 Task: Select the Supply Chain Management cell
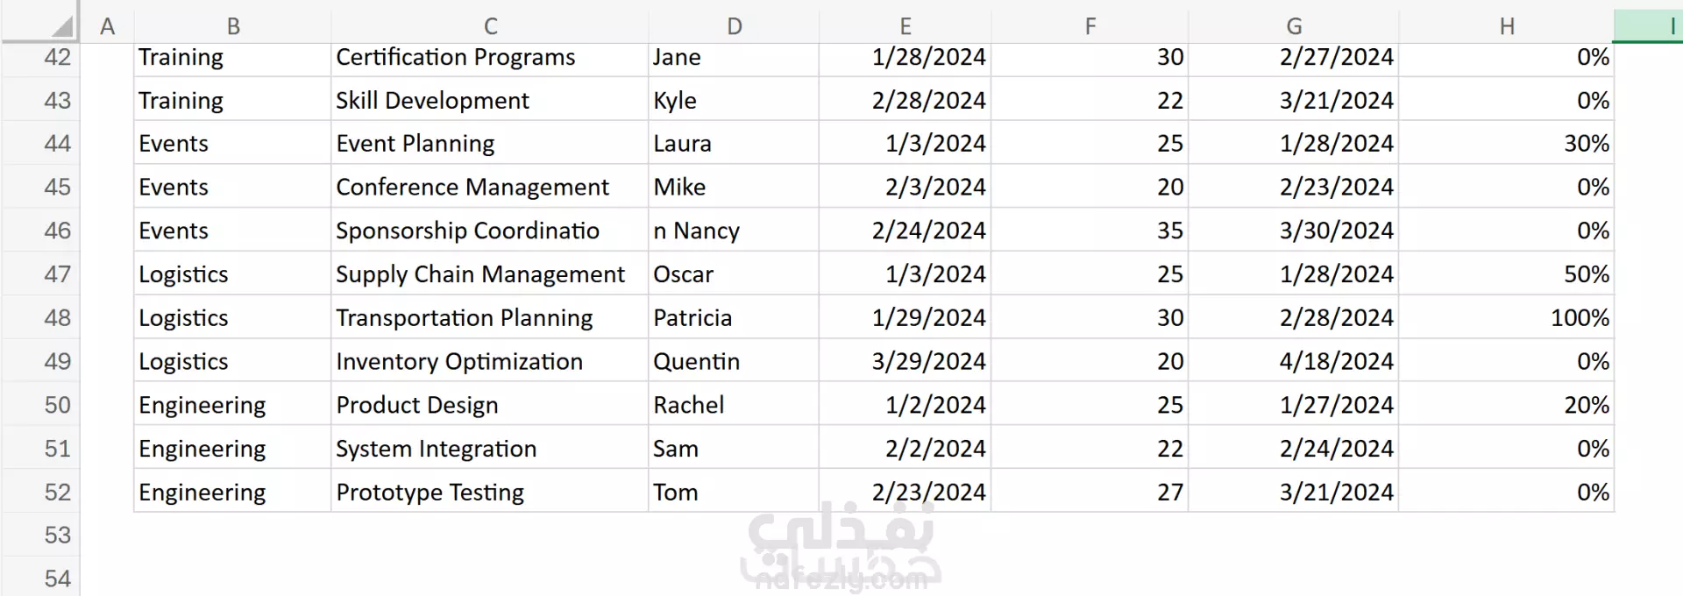pyautogui.click(x=490, y=273)
